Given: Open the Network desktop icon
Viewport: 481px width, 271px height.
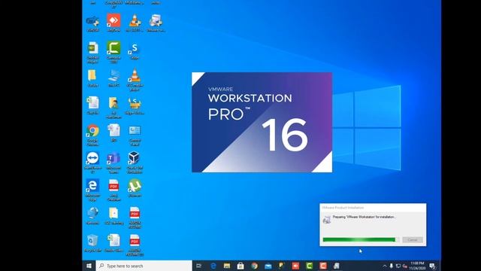Looking at the screenshot, I should pyautogui.click(x=92, y=215).
